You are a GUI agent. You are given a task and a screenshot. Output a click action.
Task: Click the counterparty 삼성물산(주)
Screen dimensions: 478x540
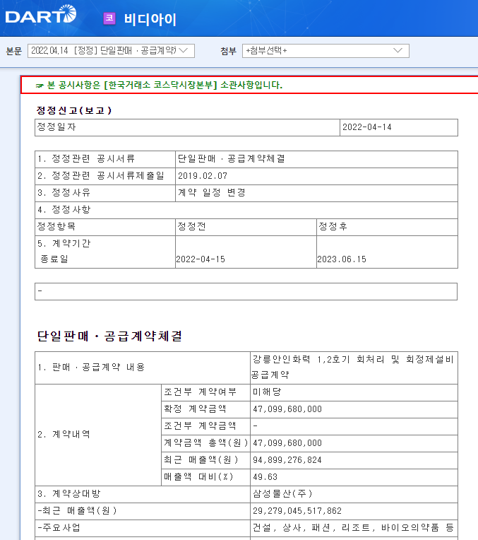[x=282, y=493]
